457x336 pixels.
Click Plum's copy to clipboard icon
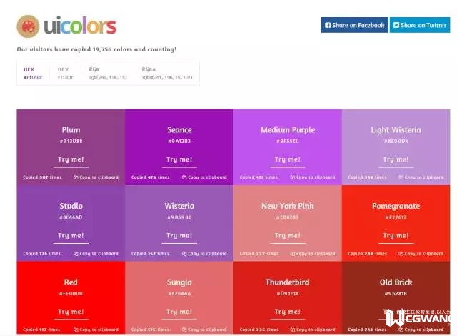tap(76, 177)
